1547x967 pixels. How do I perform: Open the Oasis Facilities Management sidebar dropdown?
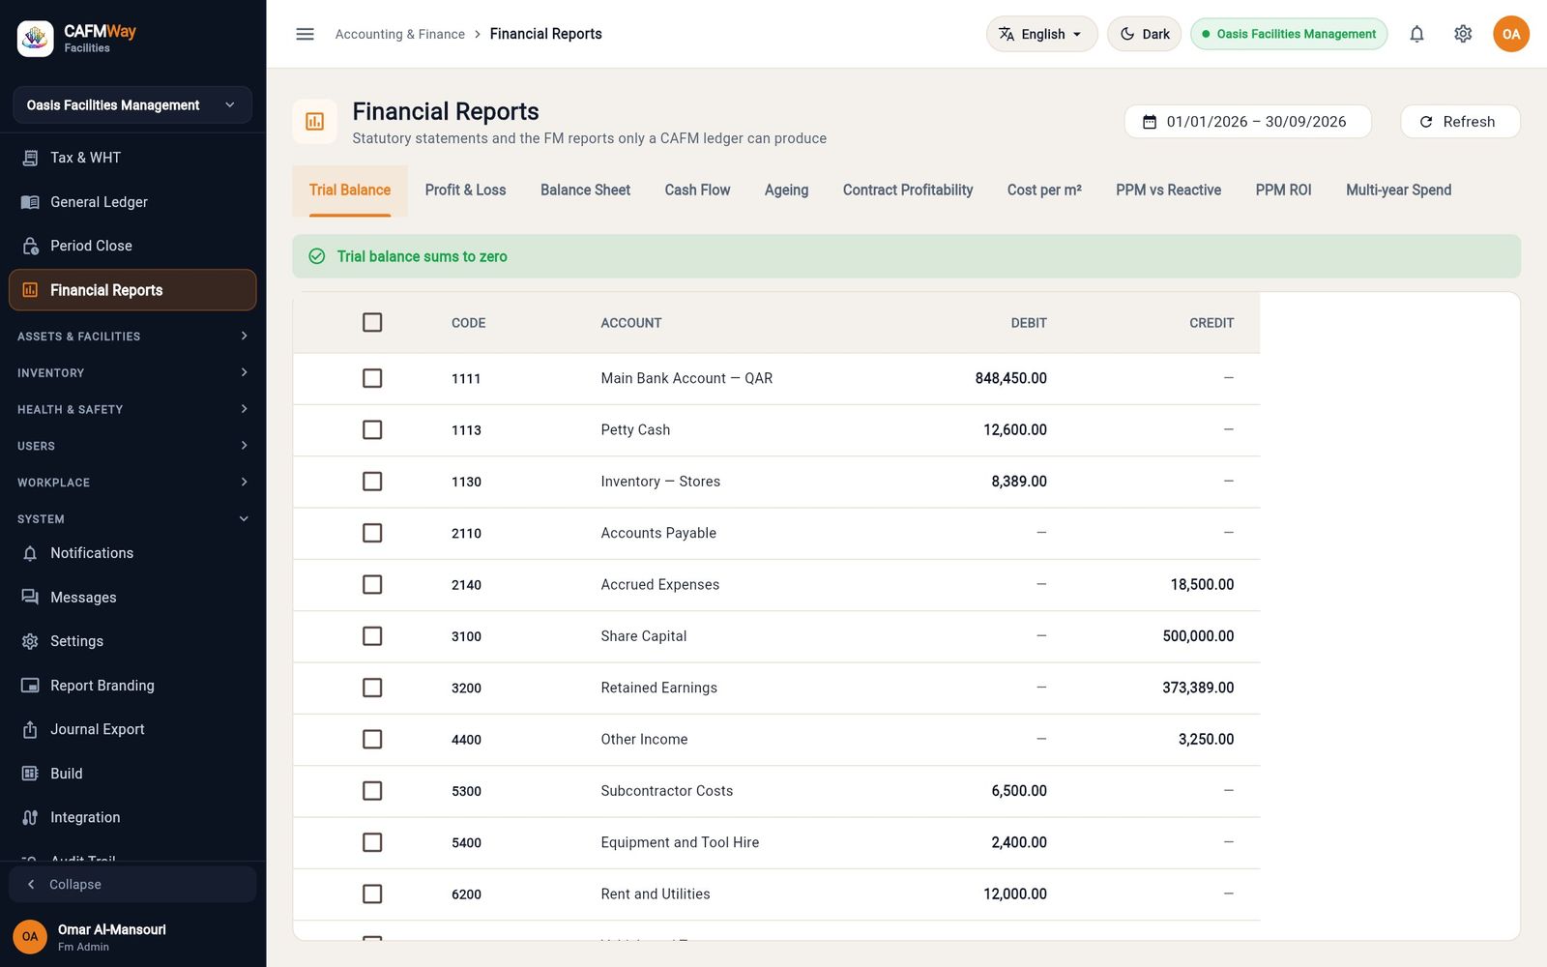click(x=132, y=104)
